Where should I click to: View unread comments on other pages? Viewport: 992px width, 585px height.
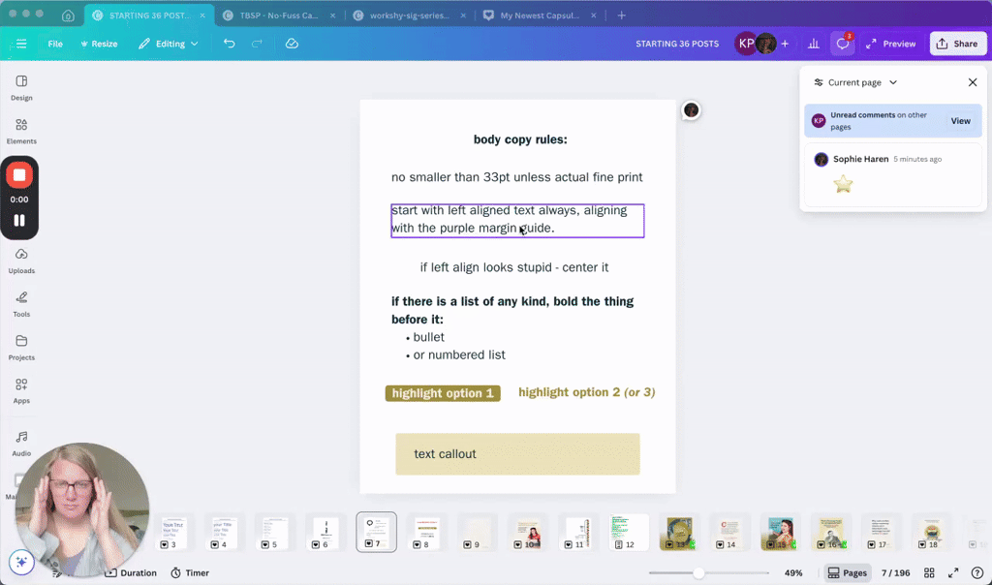[x=960, y=121]
